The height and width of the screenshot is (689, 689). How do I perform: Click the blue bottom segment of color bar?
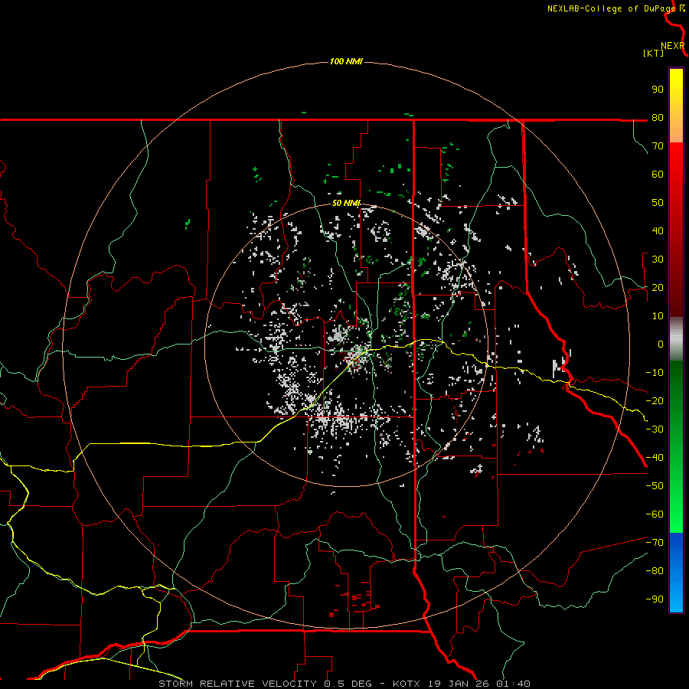(x=676, y=573)
